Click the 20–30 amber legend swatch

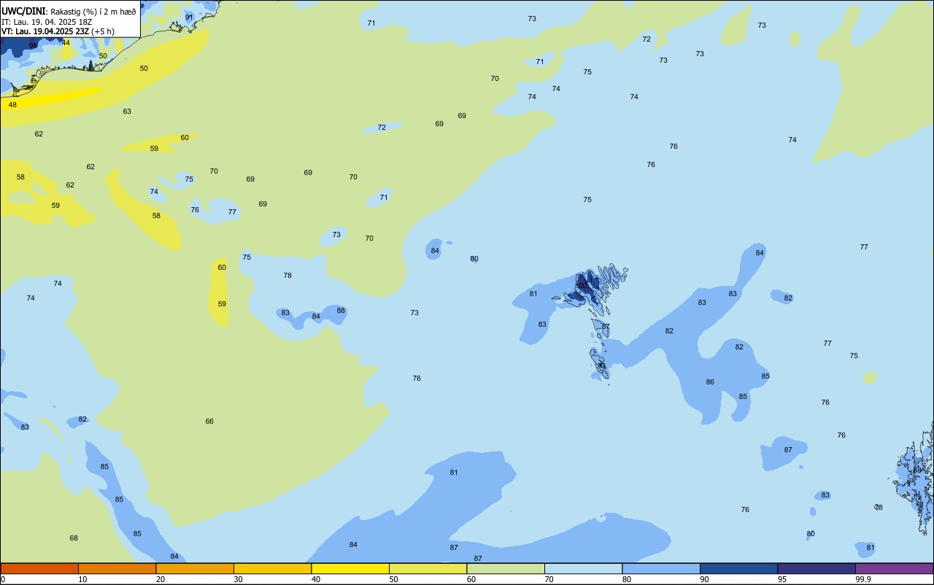coord(195,568)
